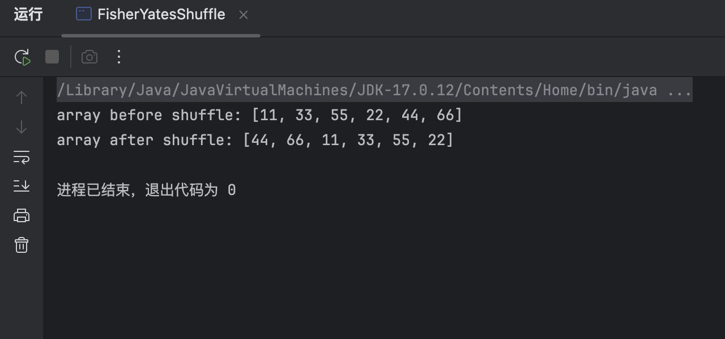Image resolution: width=725 pixels, height=339 pixels.
Task: Click the 'array after shuffle' output line
Action: pyautogui.click(x=255, y=140)
